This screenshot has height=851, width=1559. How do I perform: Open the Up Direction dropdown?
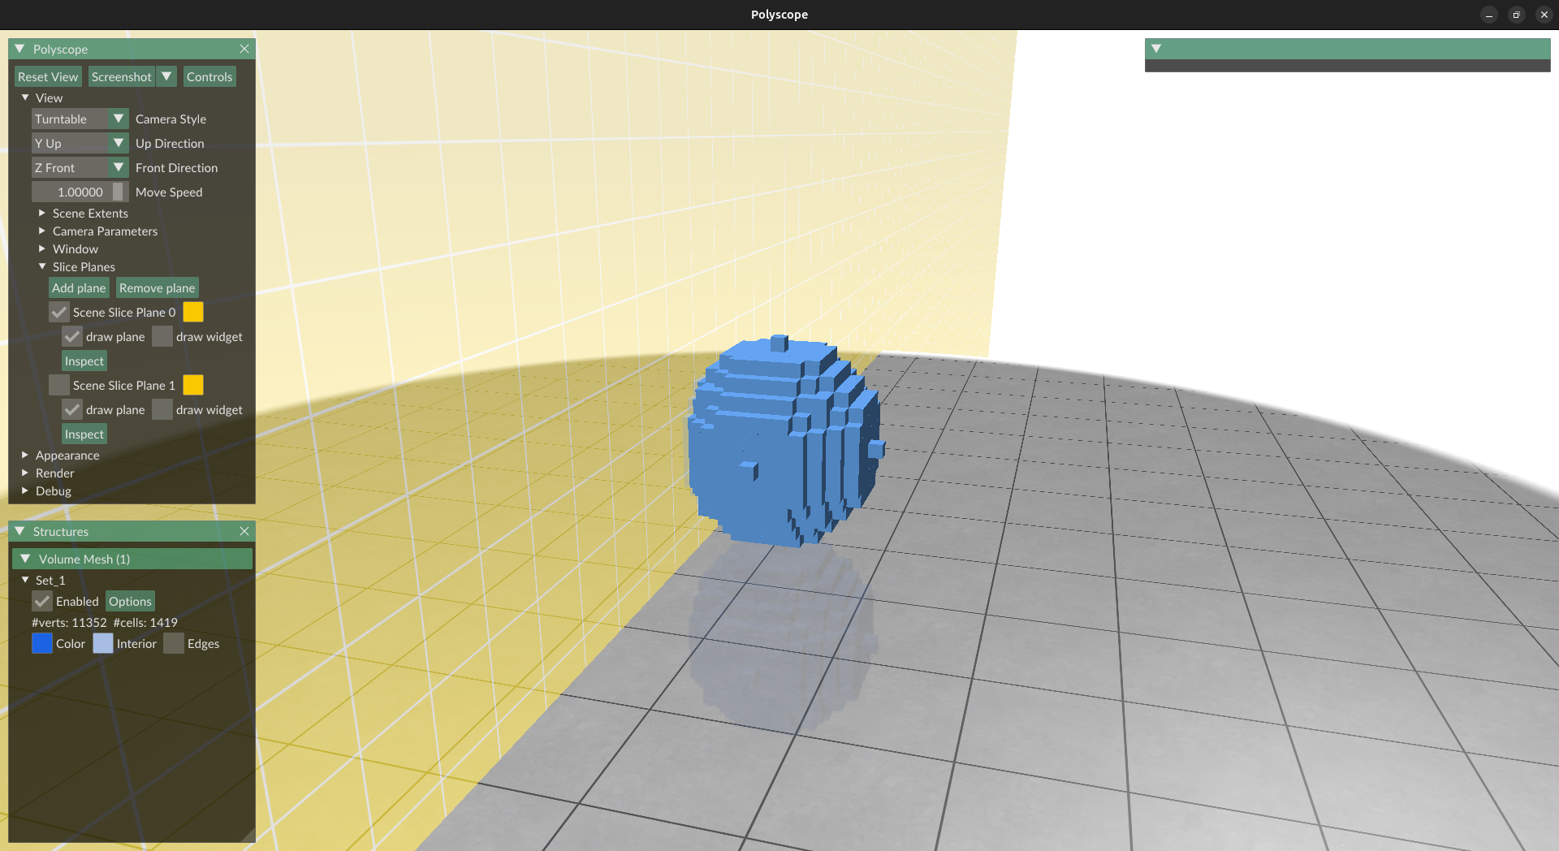pos(80,144)
